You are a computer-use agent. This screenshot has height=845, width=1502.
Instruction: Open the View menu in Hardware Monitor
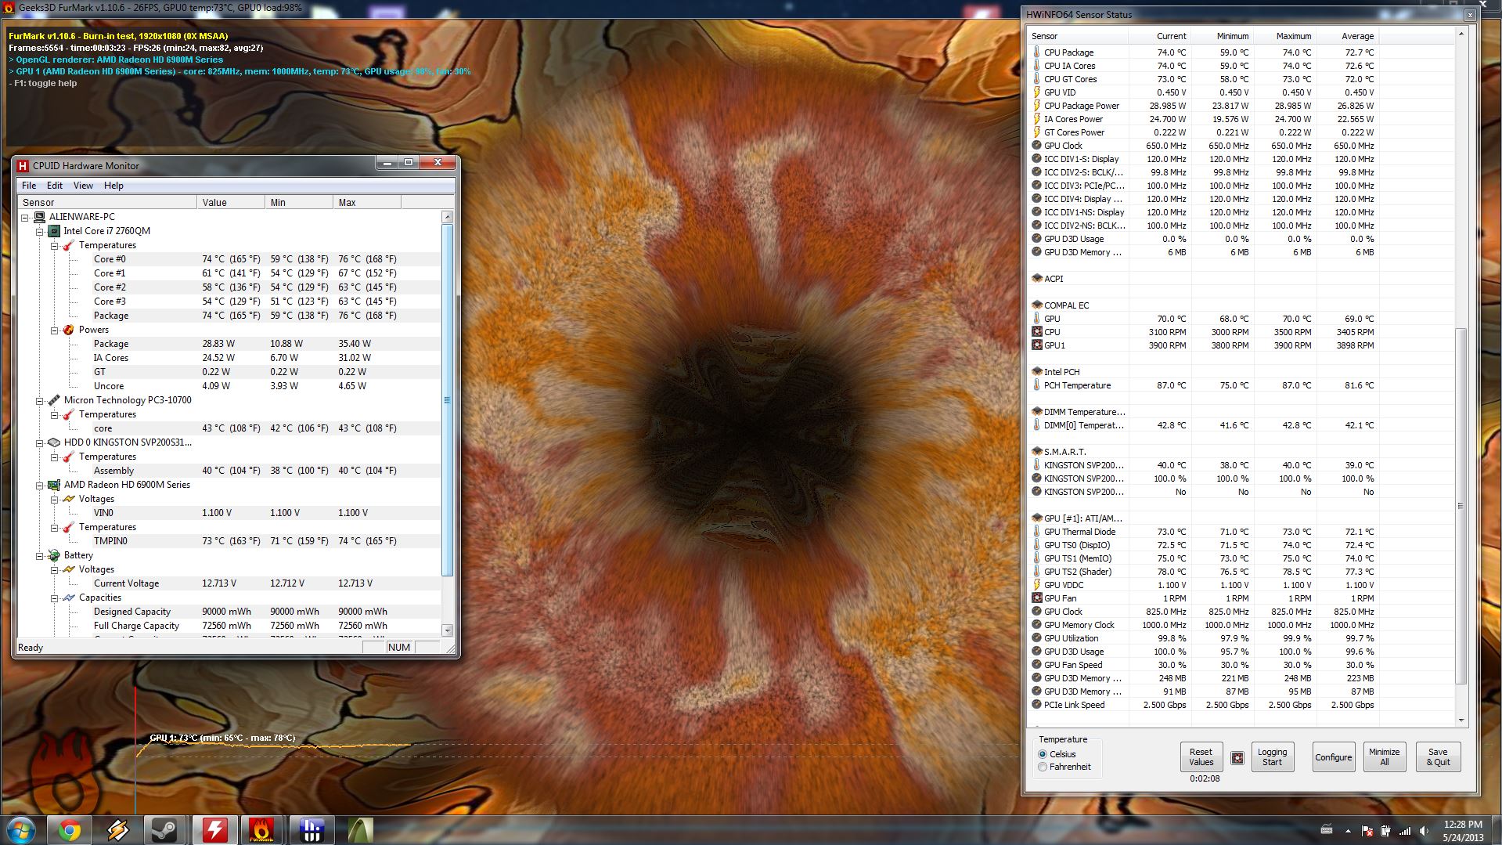pyautogui.click(x=83, y=186)
